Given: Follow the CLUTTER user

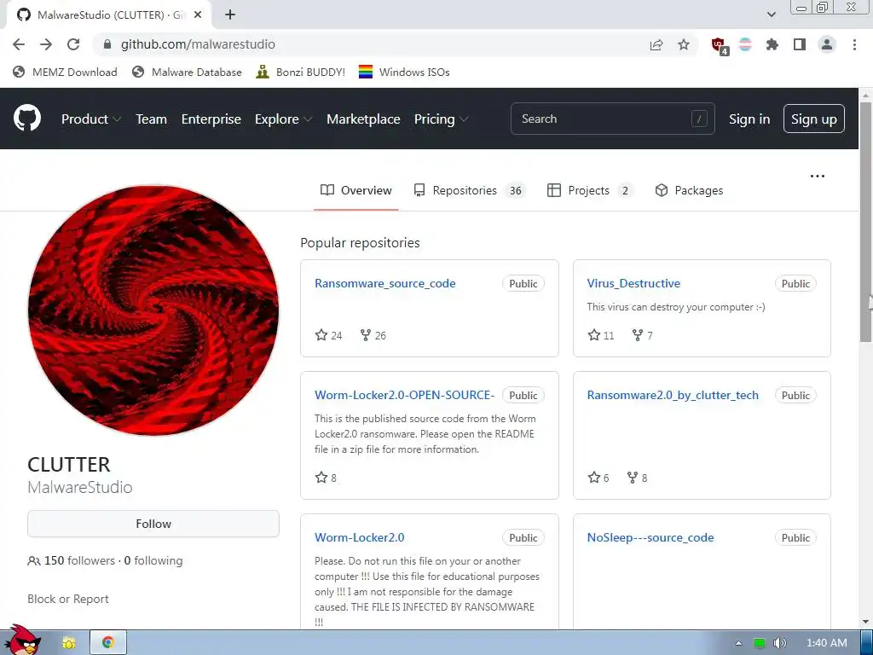Looking at the screenshot, I should 153,524.
